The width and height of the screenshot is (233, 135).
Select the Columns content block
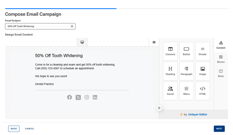tap(170, 51)
